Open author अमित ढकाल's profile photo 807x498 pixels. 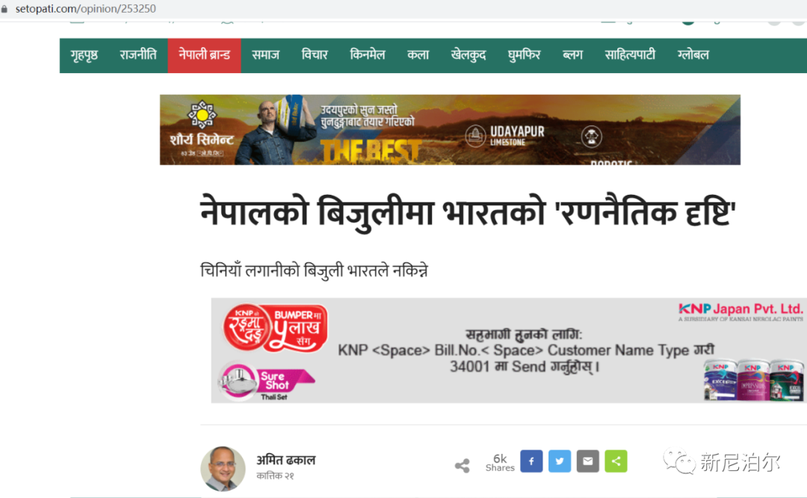223,469
